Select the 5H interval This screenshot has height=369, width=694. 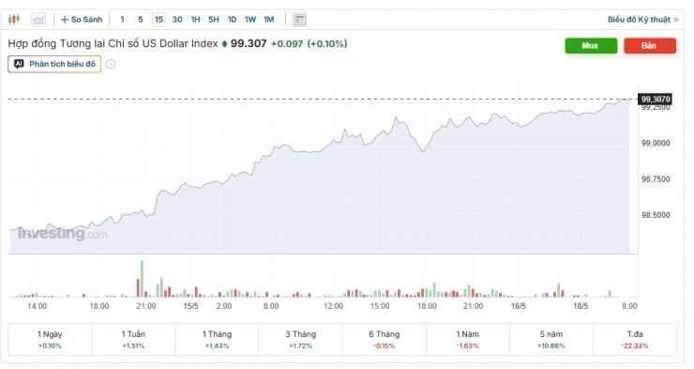point(214,20)
